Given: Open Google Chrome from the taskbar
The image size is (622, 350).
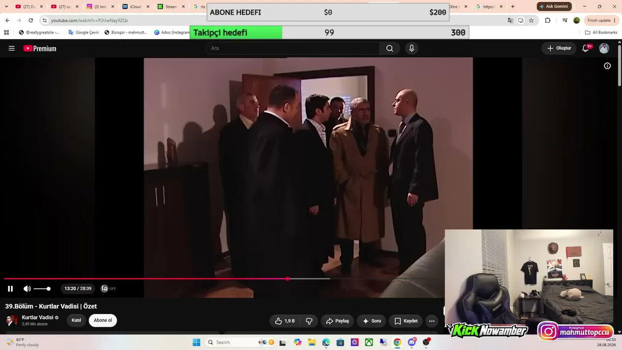Looking at the screenshot, I should [x=397, y=342].
